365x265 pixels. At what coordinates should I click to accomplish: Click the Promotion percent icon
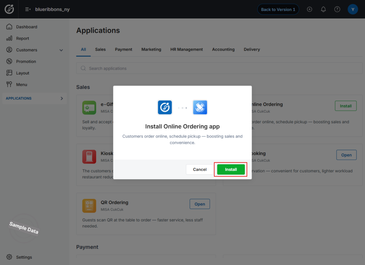(x=9, y=61)
